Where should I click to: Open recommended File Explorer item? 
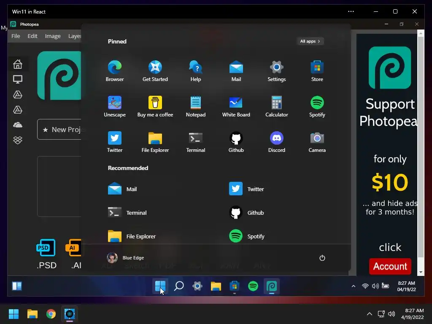click(132, 236)
